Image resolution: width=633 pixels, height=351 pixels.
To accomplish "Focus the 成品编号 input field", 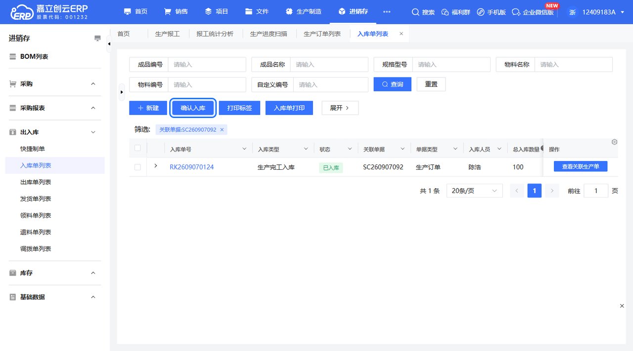I will 207,65.
